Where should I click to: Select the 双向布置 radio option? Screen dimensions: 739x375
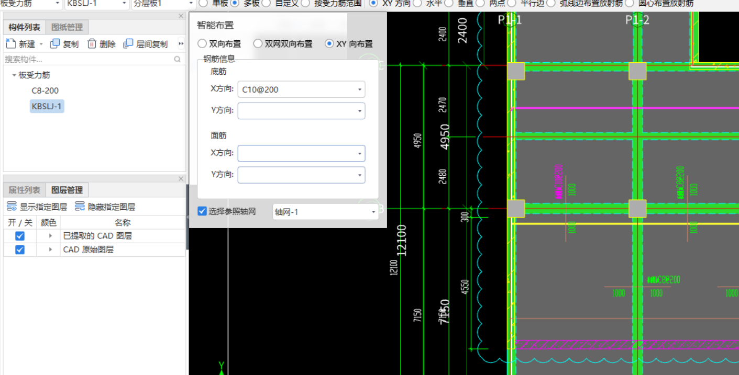202,44
